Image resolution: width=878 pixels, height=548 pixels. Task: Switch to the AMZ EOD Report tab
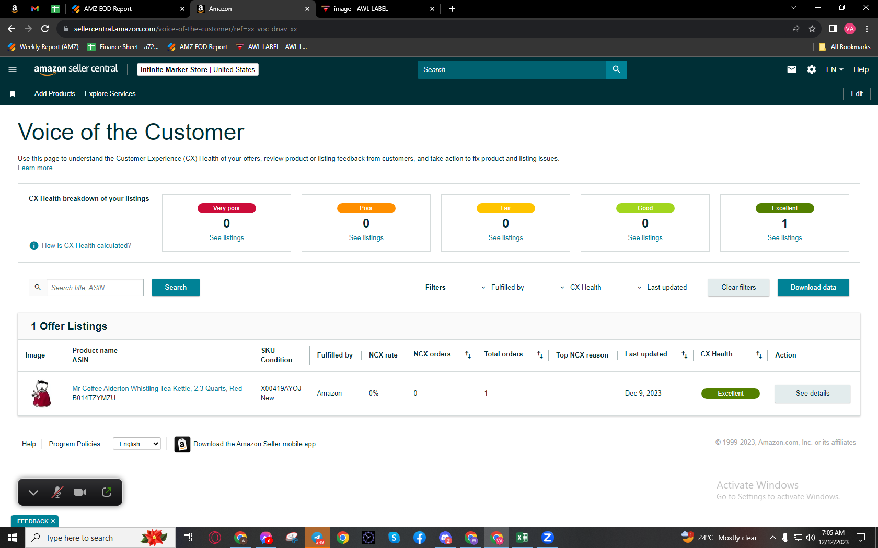128,9
